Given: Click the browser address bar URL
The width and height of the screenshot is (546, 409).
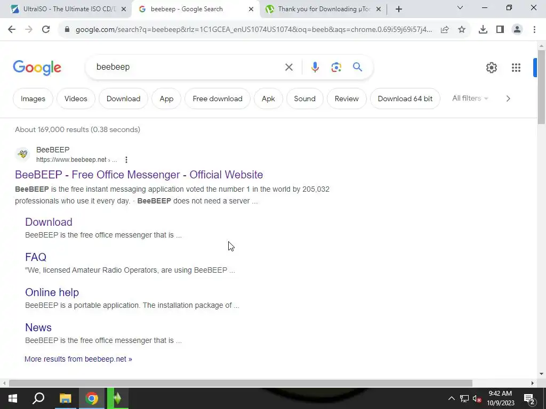Looking at the screenshot, I should click(254, 30).
